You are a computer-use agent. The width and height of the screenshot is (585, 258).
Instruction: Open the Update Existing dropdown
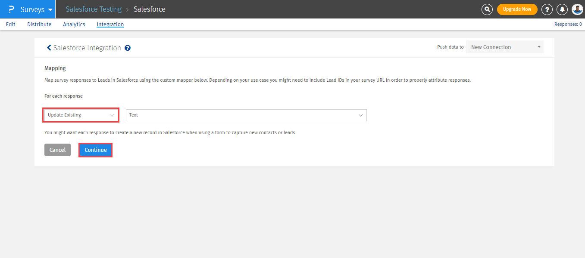(81, 115)
